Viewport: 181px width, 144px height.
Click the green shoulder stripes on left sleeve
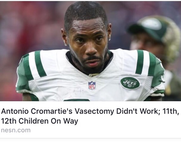click(x=34, y=65)
